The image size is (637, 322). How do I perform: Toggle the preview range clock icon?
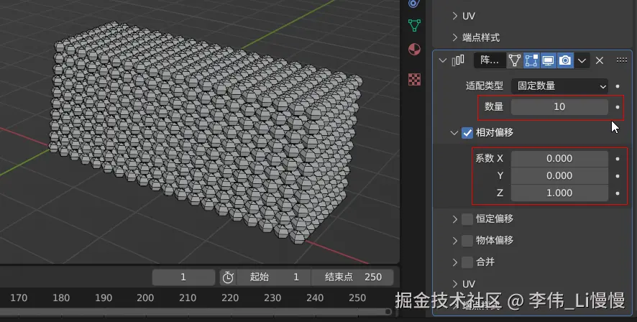pos(228,277)
